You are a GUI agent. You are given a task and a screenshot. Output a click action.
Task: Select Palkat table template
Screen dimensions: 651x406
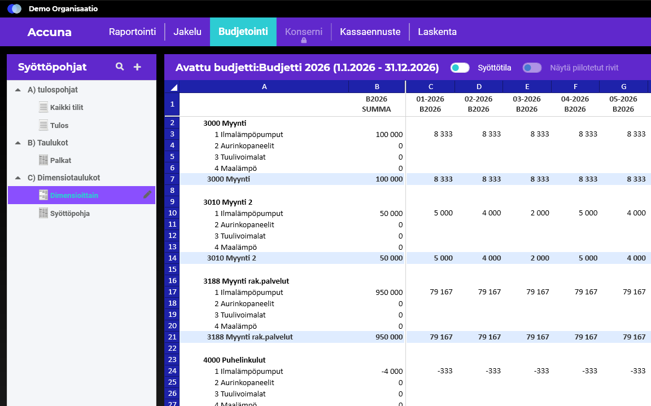[60, 160]
